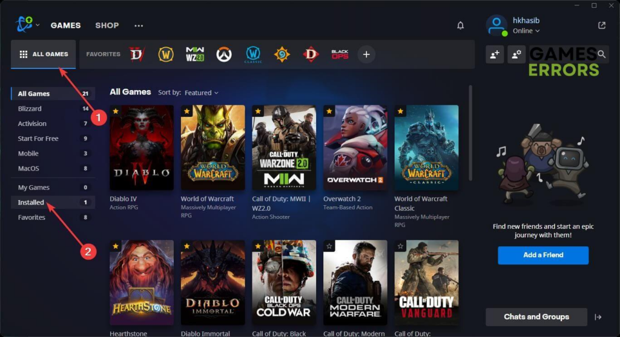
Task: Open the Modern Warfare game card
Action: (355, 283)
